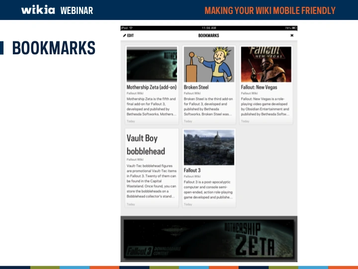Click Fallout Wiki label under Fallout 3
This screenshot has width=358, height=269.
coord(192,176)
